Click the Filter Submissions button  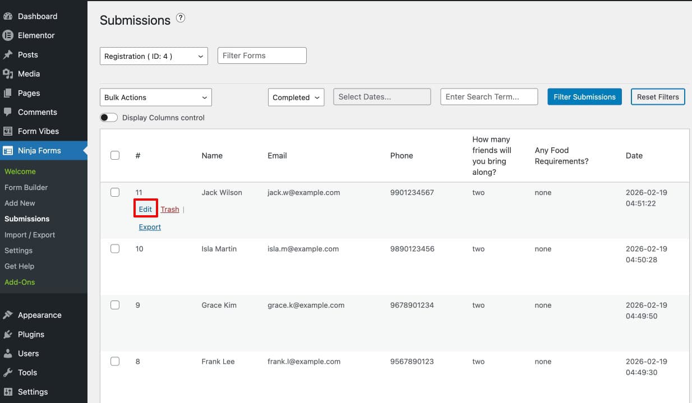pyautogui.click(x=584, y=97)
